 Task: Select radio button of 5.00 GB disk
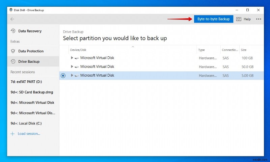click(63, 76)
